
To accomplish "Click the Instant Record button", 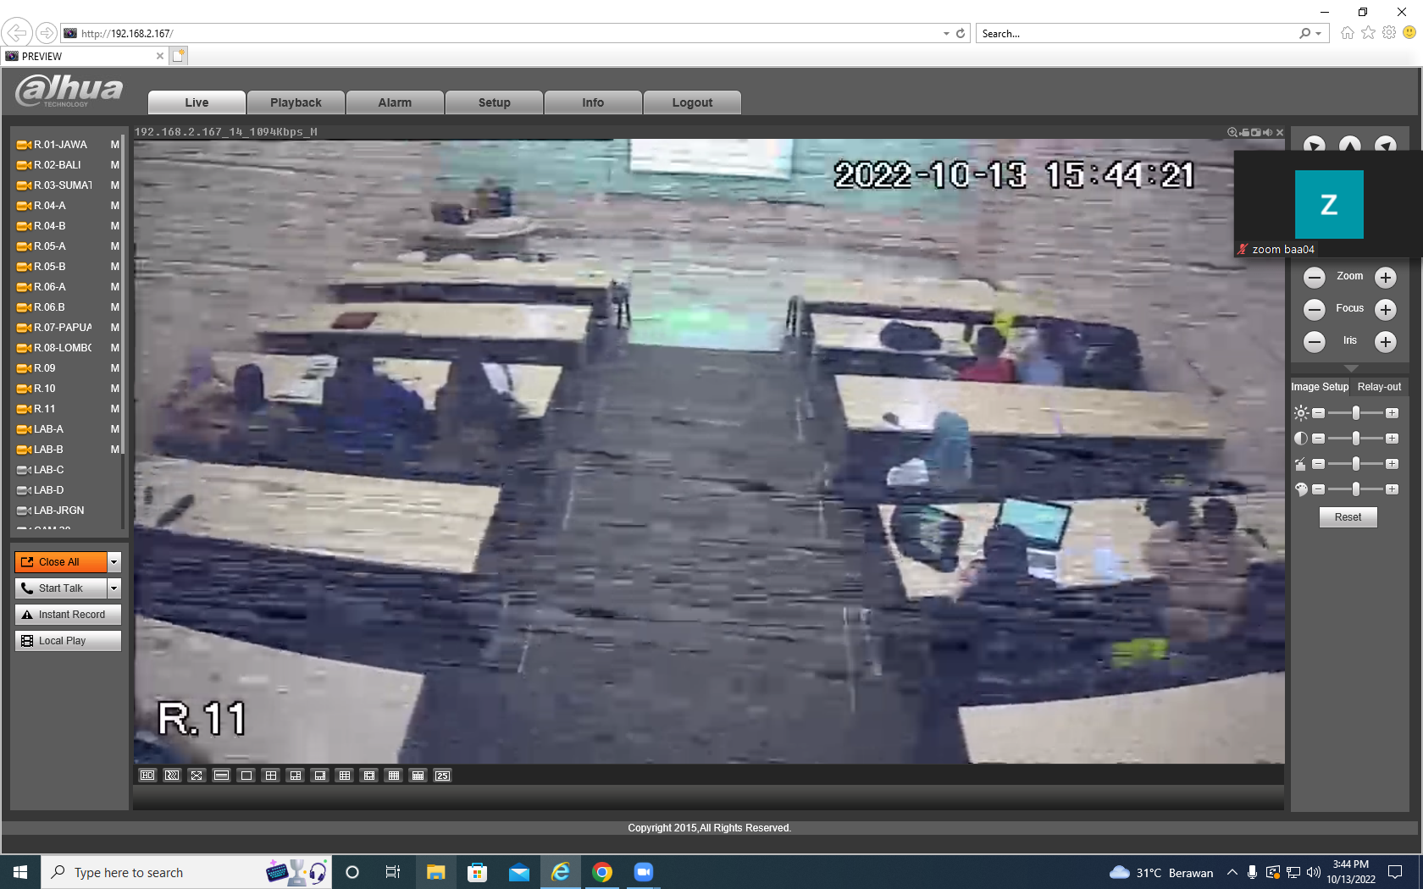I will 68,615.
